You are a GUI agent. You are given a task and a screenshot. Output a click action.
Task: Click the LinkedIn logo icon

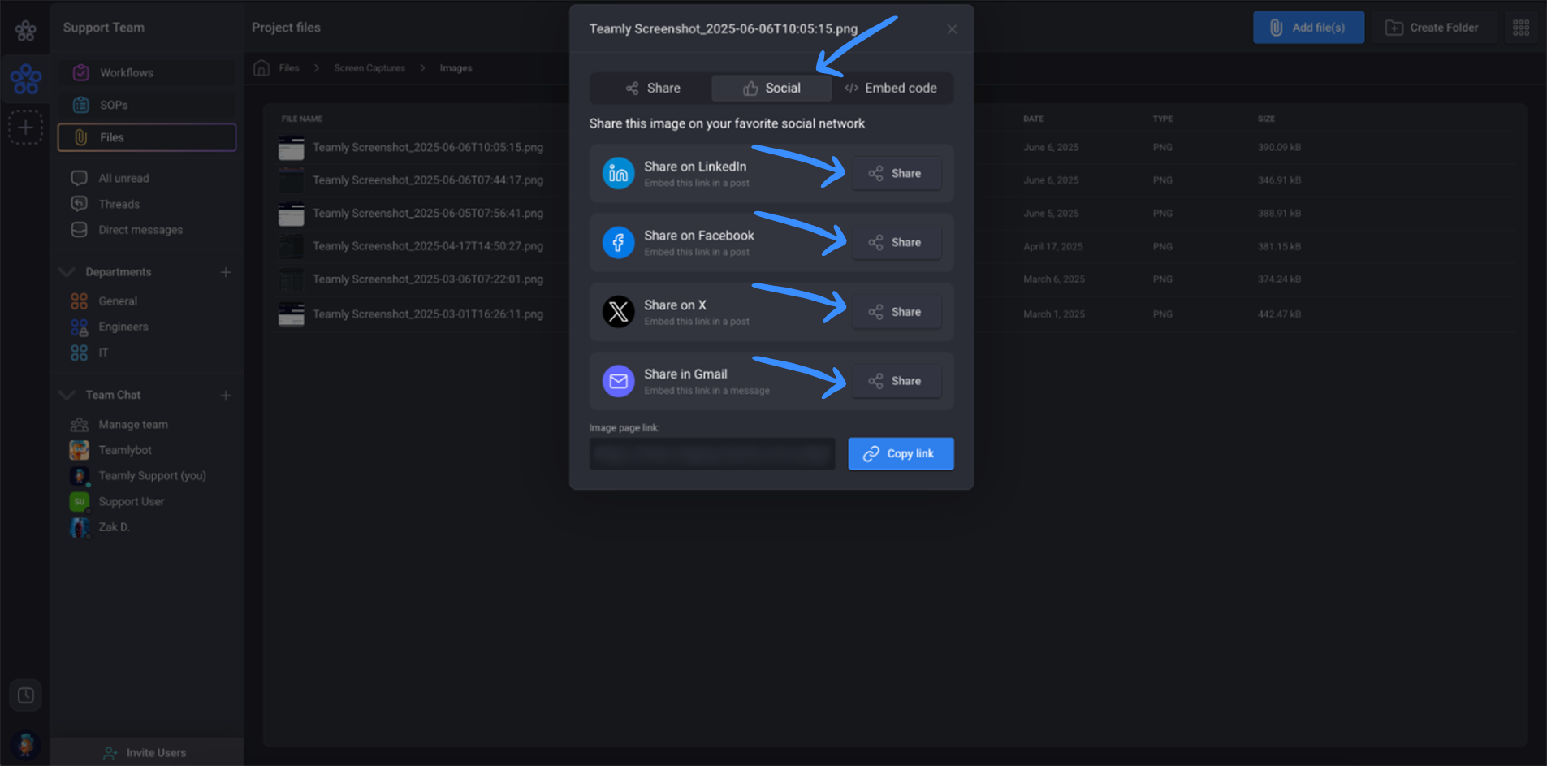click(618, 174)
